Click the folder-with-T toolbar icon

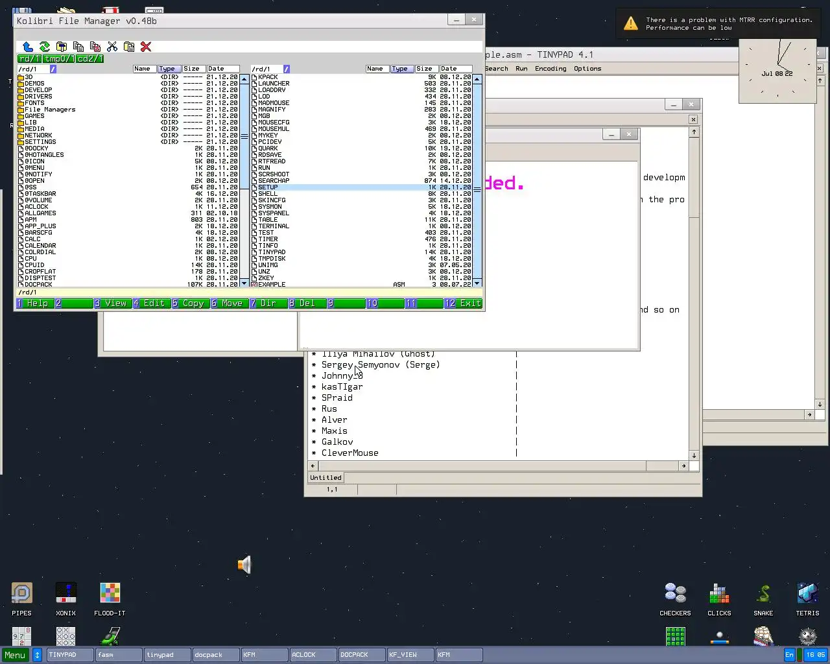(x=62, y=47)
